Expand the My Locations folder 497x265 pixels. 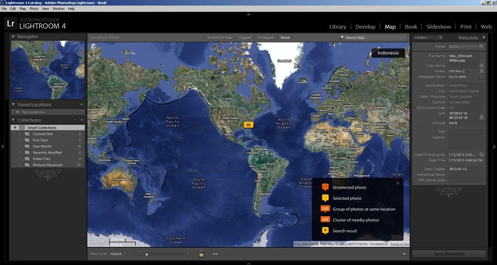click(17, 112)
